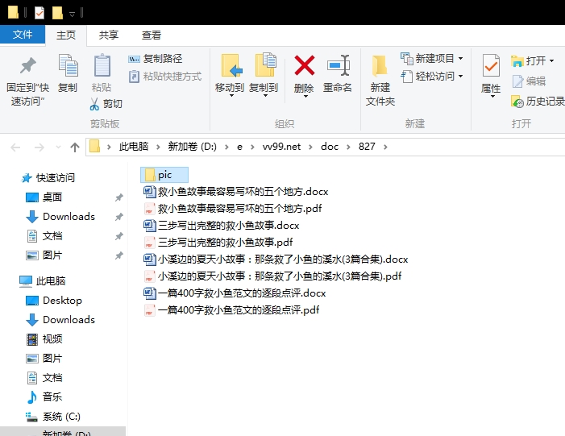Viewport: 565px width, 436px height.
Task: Select 快速访问 in navigation pane
Action: (x=55, y=177)
